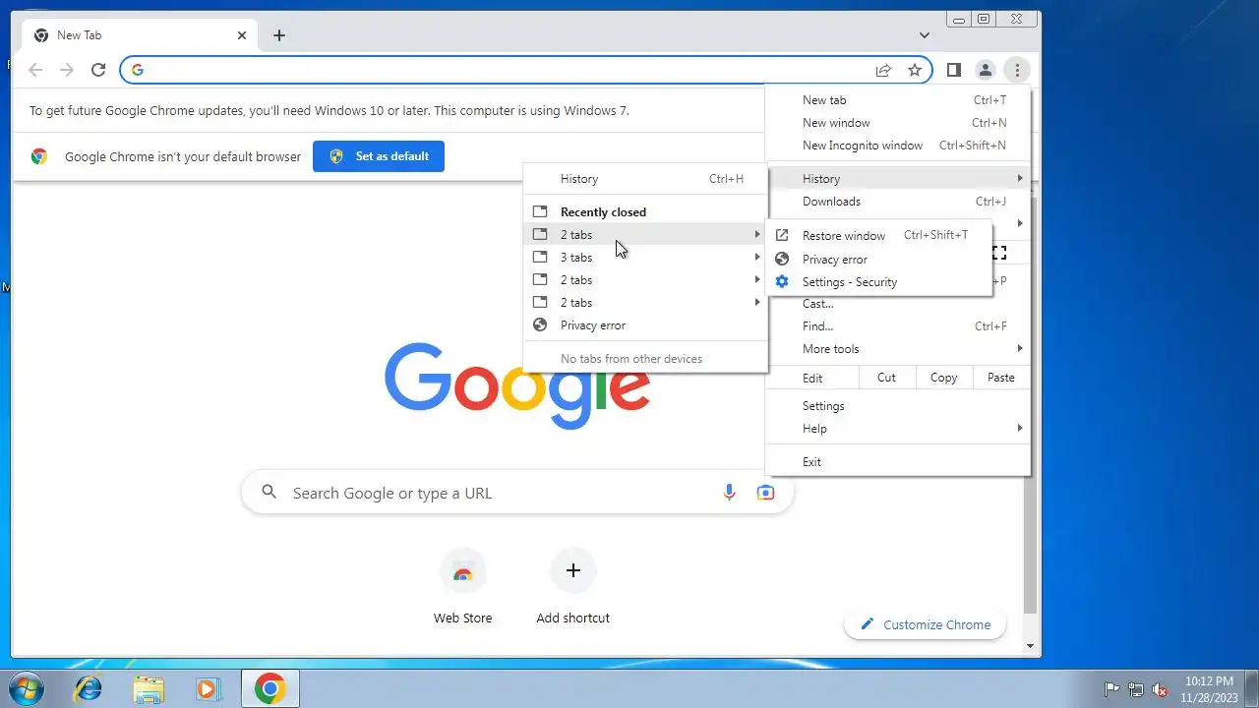Select New tab from Chrome menu
The width and height of the screenshot is (1259, 708).
click(898, 100)
